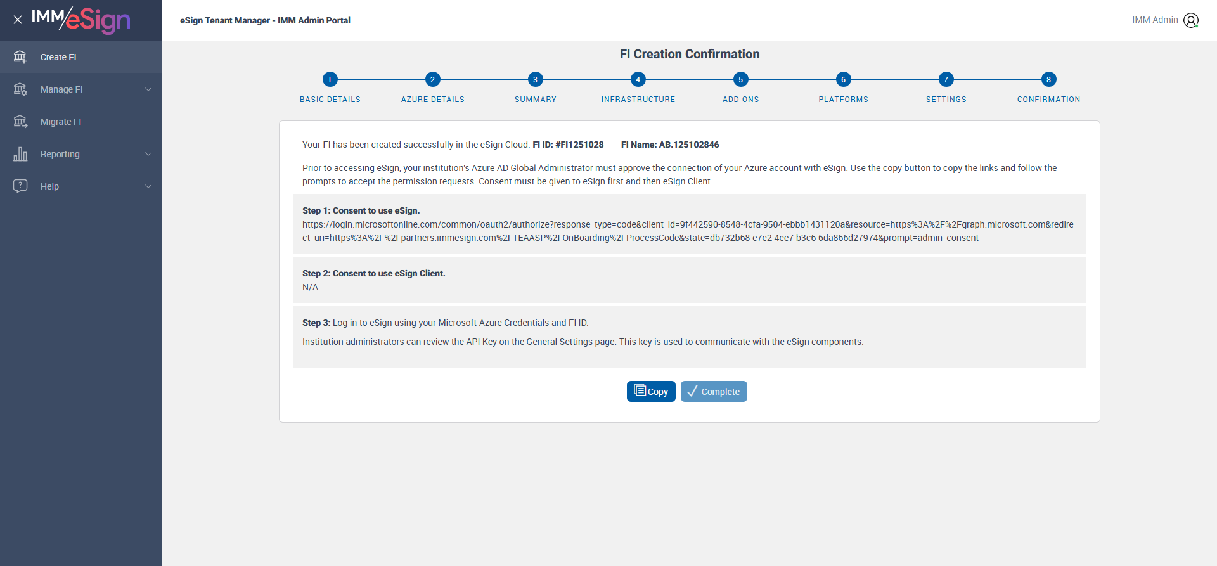
Task: Click the FI Creation Confirmation heading
Action: [x=690, y=54]
